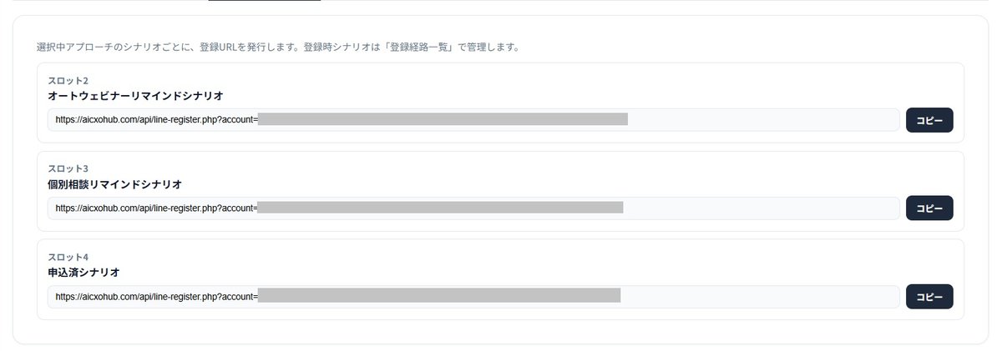This screenshot has height=351, width=1002.
Task: Click the 申込済シナリオ heading
Action: (83, 272)
